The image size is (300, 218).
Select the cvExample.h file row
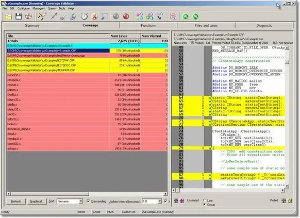click(87, 46)
